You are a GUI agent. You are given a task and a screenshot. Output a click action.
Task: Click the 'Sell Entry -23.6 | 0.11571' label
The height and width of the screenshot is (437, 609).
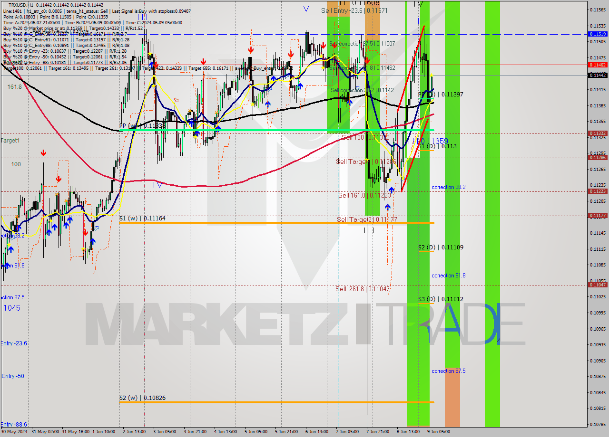point(354,10)
